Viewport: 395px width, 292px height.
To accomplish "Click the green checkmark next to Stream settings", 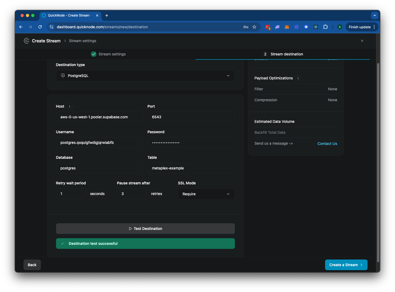I will tap(94, 54).
